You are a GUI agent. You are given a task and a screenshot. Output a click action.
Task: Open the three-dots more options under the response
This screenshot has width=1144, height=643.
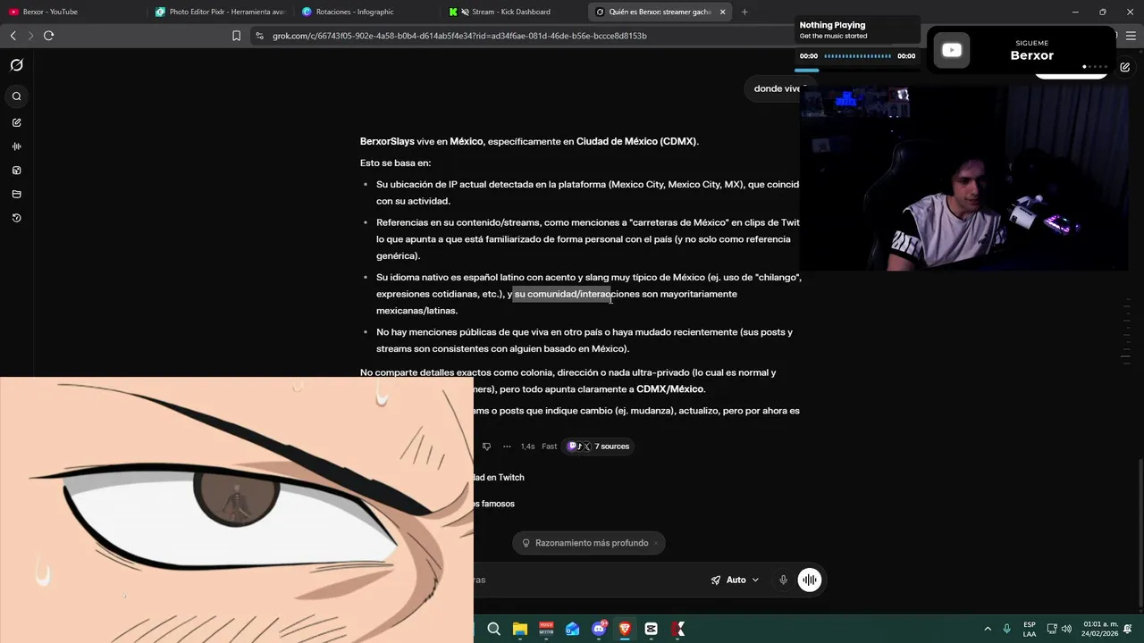507,447
